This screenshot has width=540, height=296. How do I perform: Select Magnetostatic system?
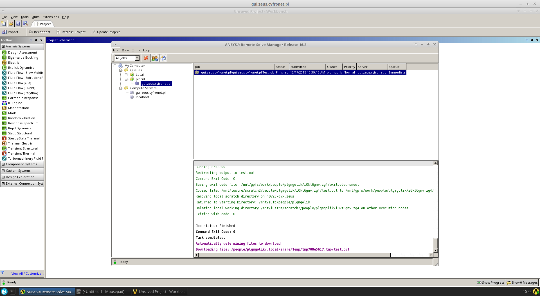click(x=19, y=108)
